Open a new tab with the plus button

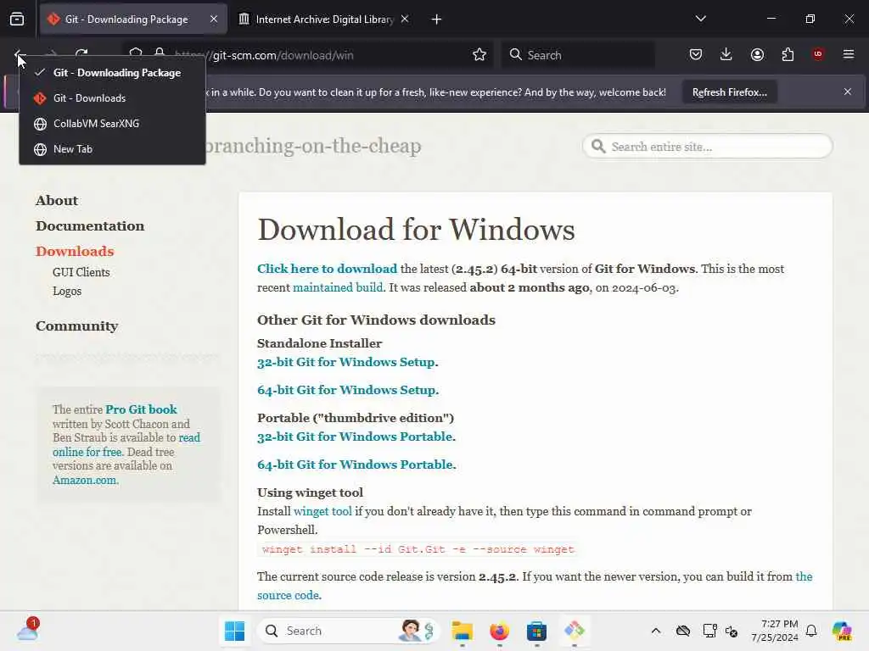click(436, 19)
